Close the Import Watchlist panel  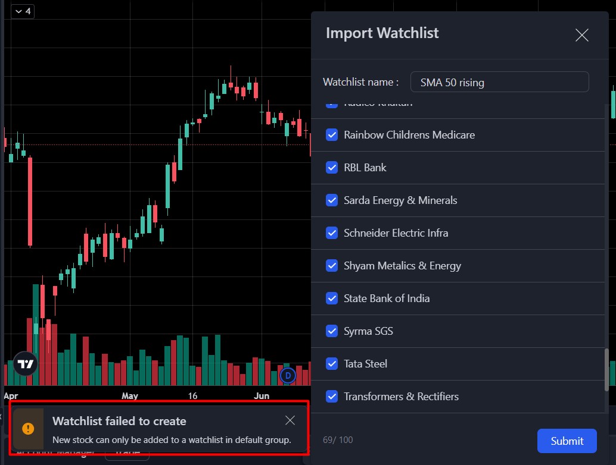(x=581, y=35)
